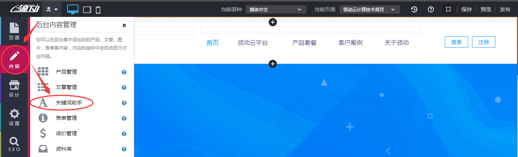Toggle the dashed selection-box icon in top toolbar

point(448,9)
